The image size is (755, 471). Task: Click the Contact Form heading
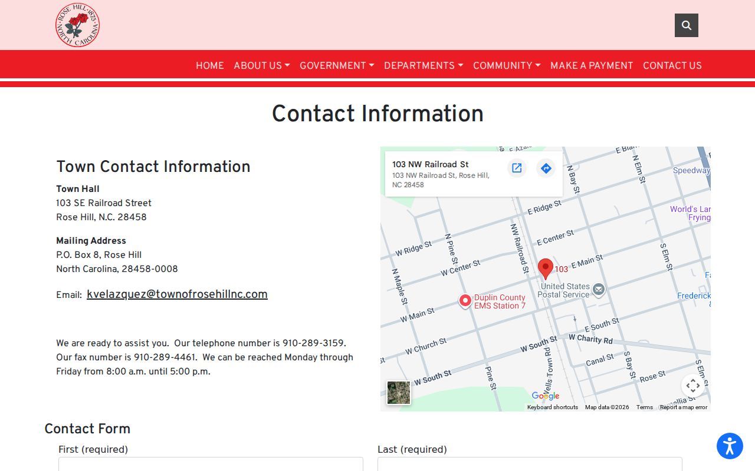pos(87,429)
